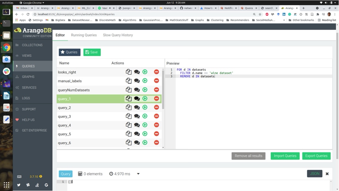Click Export Queries

(x=316, y=156)
